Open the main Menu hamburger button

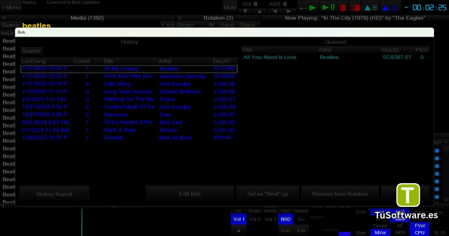coord(11,7)
